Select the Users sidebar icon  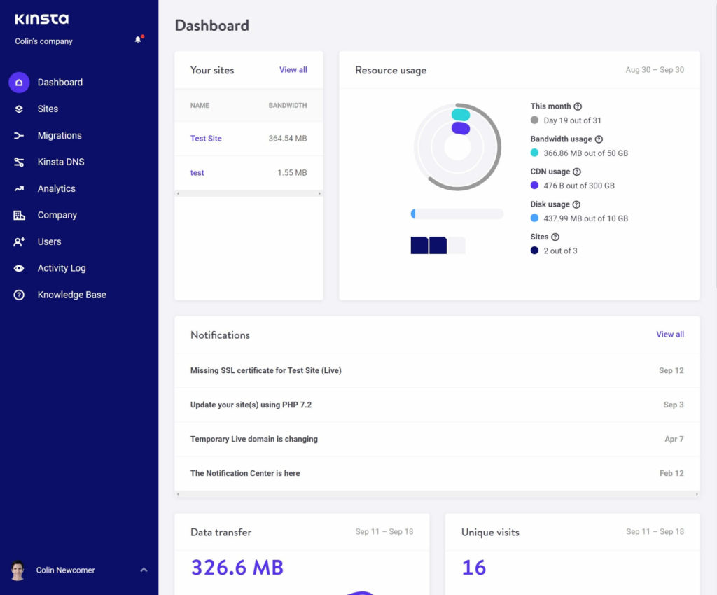coord(19,241)
